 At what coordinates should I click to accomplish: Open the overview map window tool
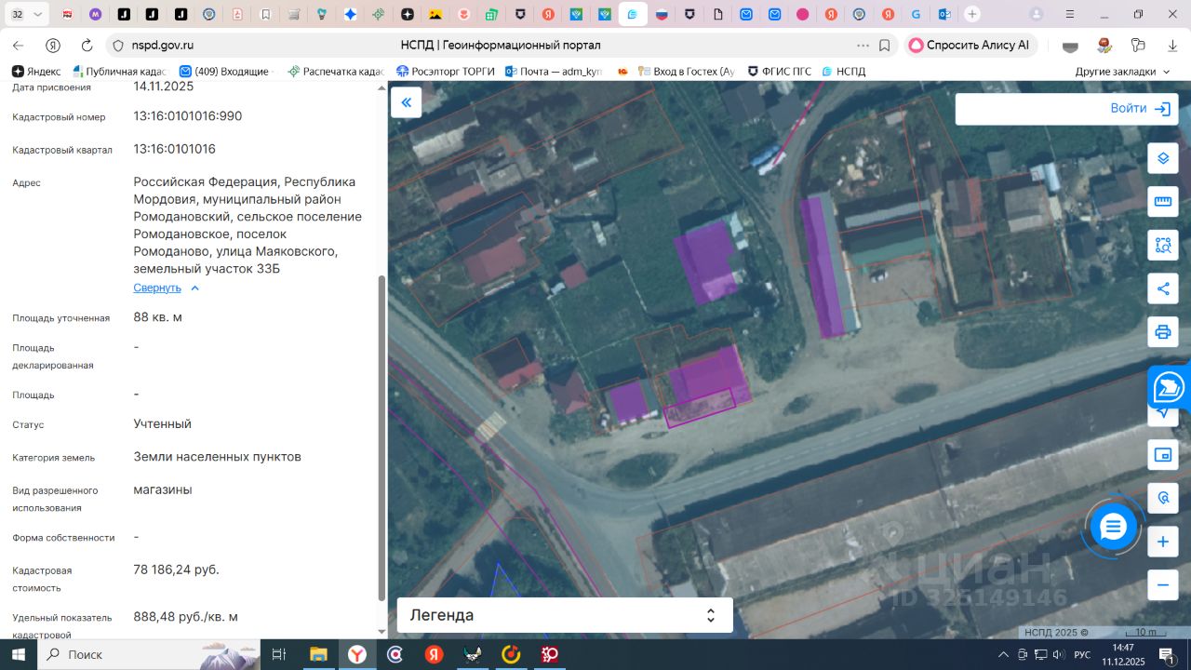click(1163, 455)
